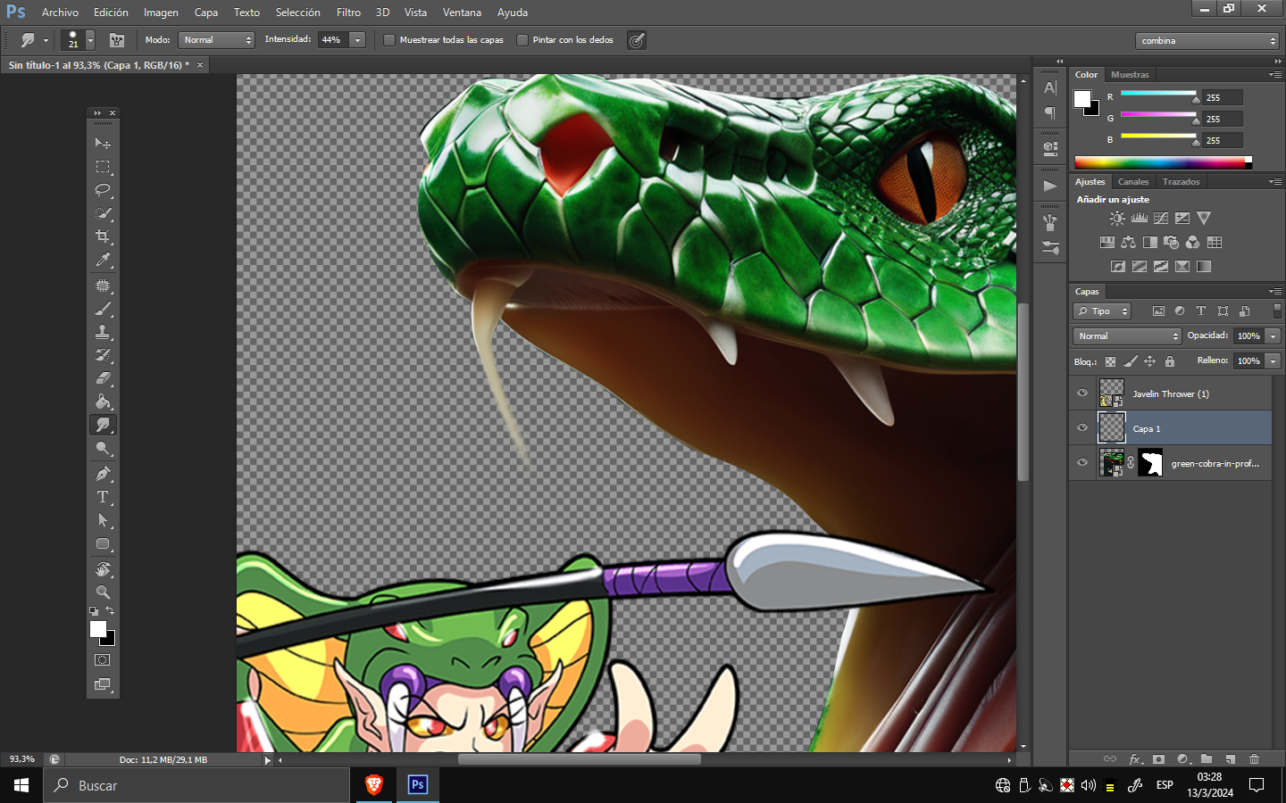Toggle lock transparent pixels
1286x803 pixels.
tap(1110, 361)
